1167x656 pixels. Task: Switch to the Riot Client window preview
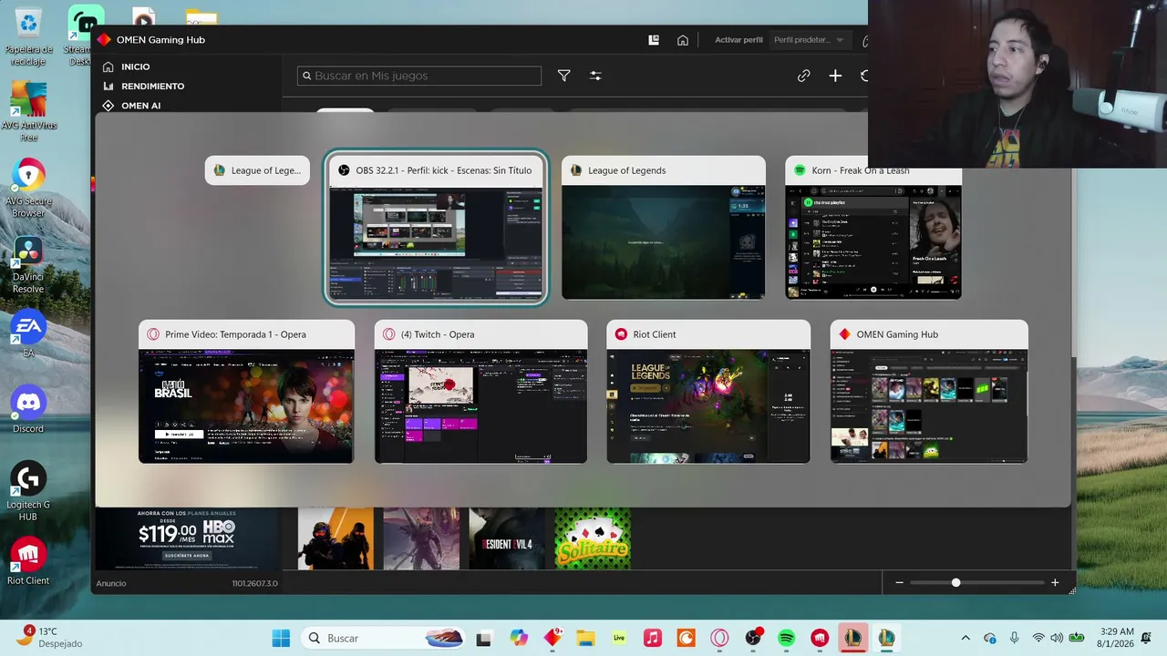708,392
